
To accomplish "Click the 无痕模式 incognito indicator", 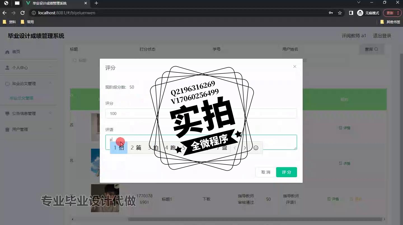I will [x=368, y=13].
